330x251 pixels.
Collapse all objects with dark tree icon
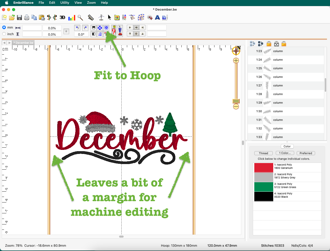click(x=261, y=44)
